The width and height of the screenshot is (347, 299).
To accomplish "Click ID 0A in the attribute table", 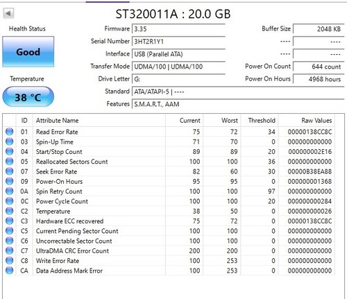I will 24,191.
